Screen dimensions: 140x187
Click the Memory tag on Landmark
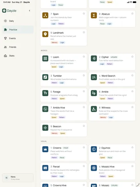[54, 42]
